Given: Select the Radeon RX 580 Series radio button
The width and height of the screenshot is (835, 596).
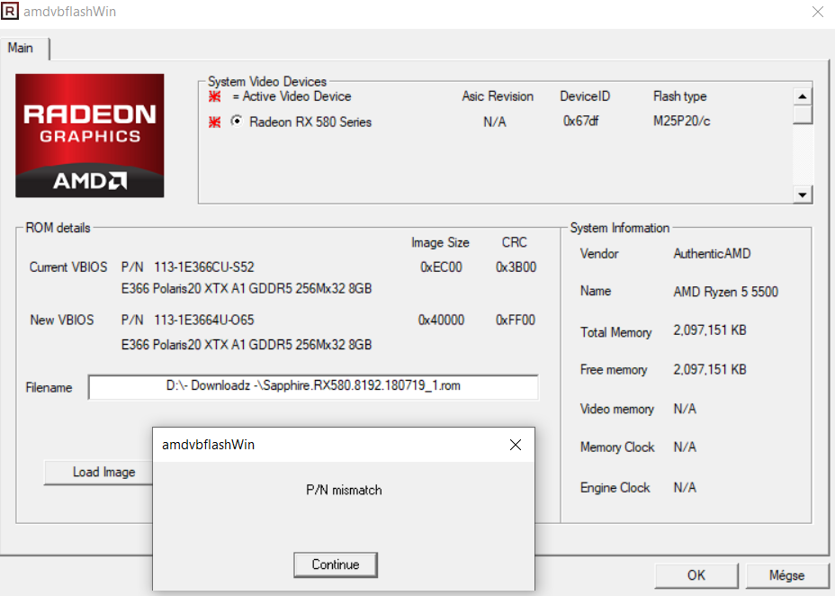Looking at the screenshot, I should click(237, 122).
